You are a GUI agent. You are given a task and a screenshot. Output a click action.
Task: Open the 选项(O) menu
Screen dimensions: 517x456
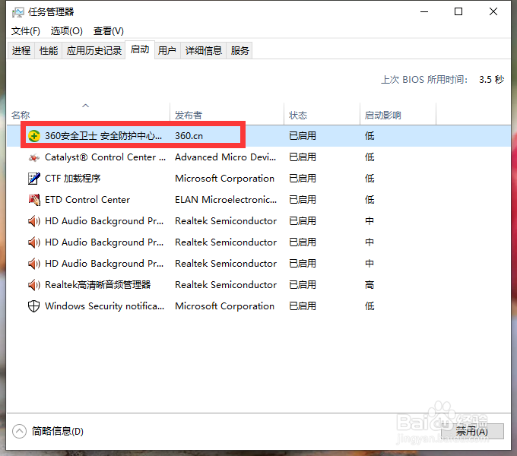(67, 31)
